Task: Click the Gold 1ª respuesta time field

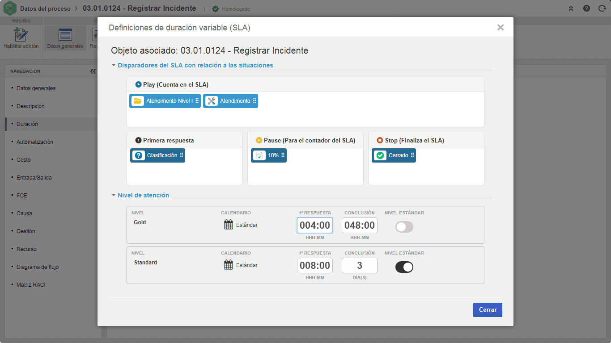Action: (x=315, y=226)
